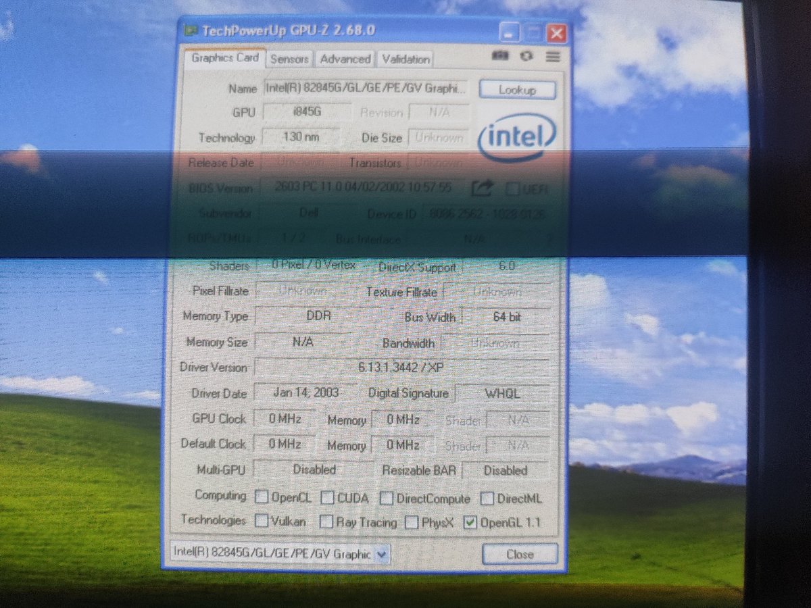Click the GPU-Z title bar app icon
Image resolution: width=811 pixels, height=608 pixels.
[x=191, y=31]
